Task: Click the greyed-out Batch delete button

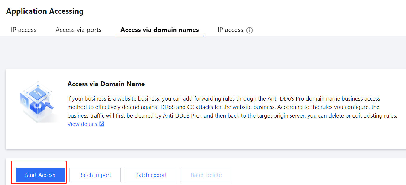Action: 206,175
